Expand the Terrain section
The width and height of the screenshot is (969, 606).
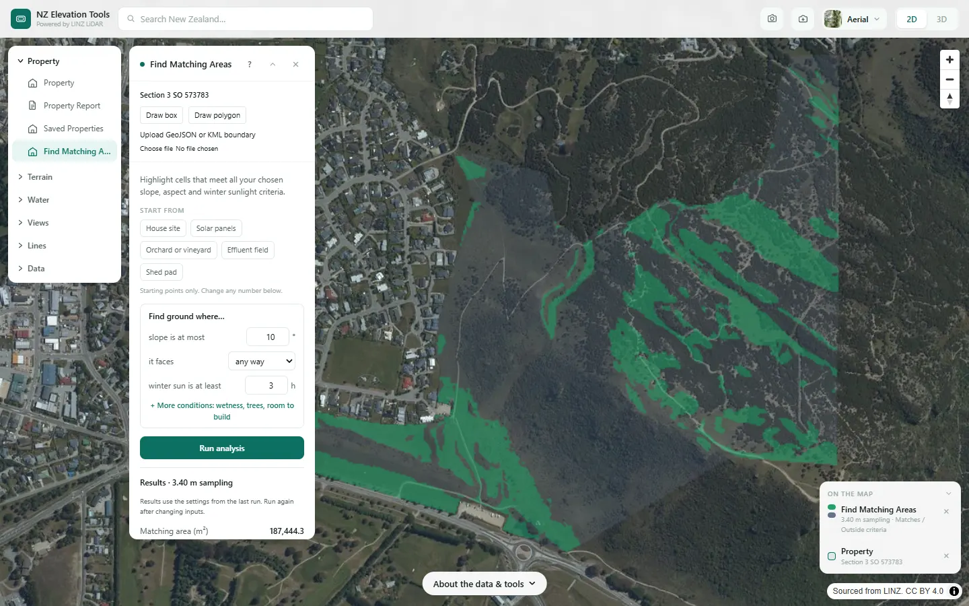point(65,177)
